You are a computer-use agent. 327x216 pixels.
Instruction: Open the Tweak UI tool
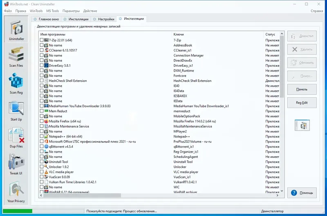pyautogui.click(x=16, y=164)
